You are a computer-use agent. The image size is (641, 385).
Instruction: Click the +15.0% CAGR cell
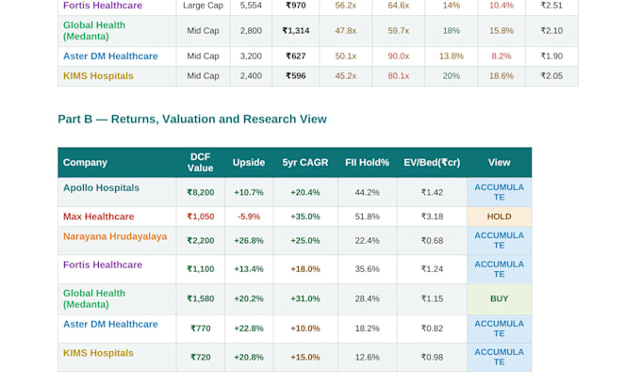pyautogui.click(x=305, y=358)
